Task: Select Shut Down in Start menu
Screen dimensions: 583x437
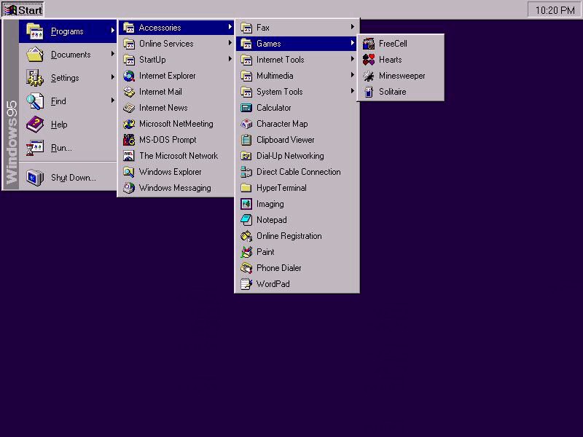Action: click(73, 178)
